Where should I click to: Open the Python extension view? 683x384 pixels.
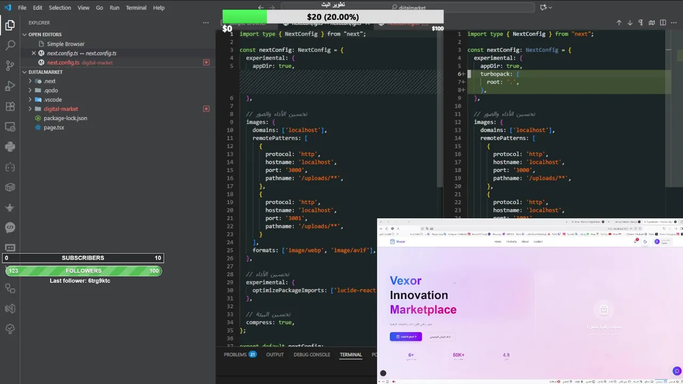(10, 147)
